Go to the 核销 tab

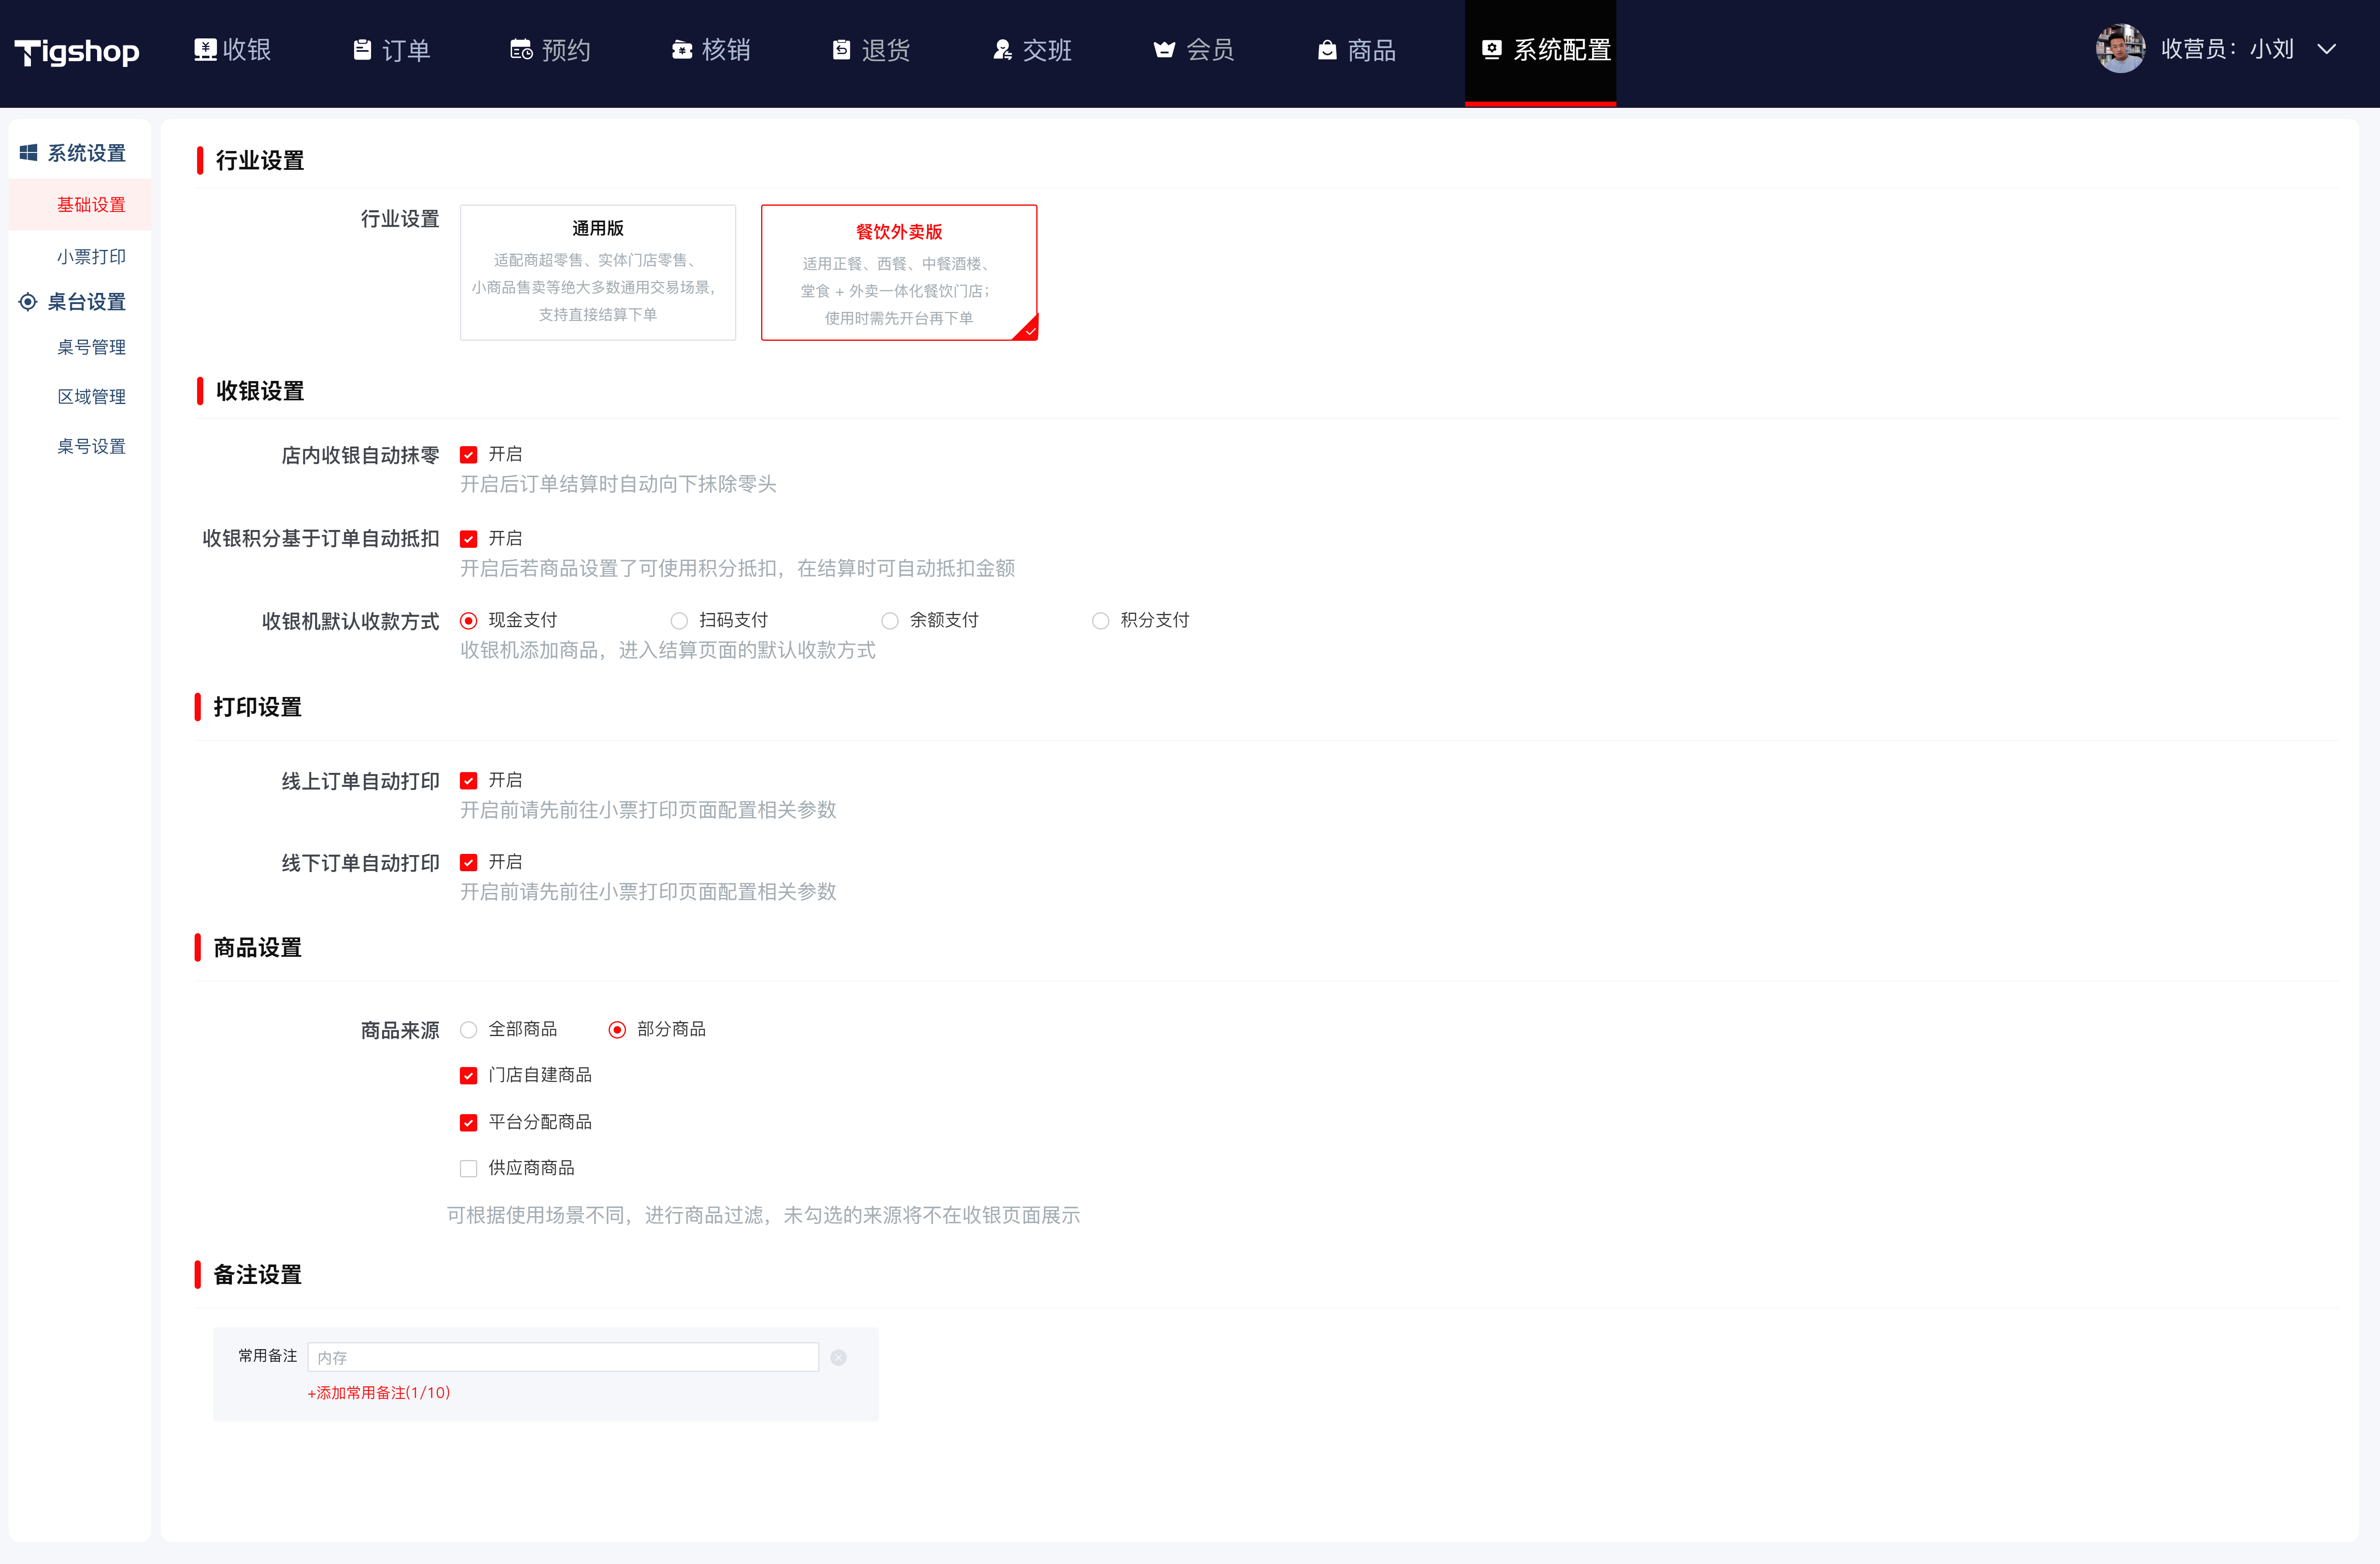[711, 50]
